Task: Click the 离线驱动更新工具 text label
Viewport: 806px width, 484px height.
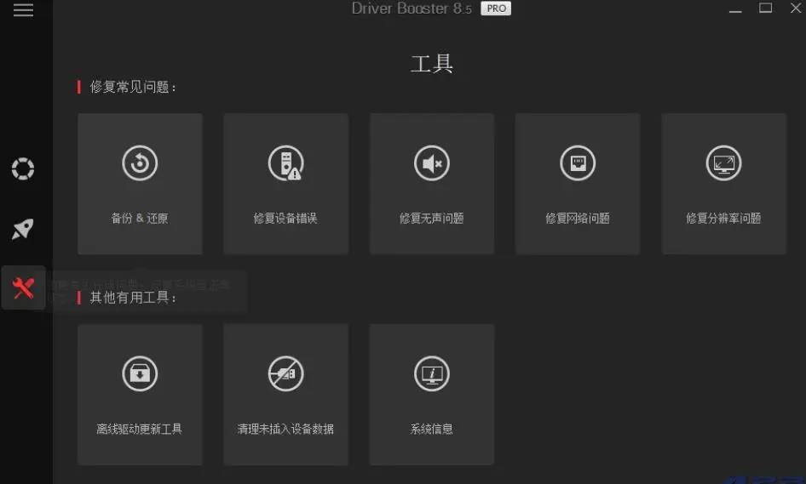Action: (x=140, y=429)
